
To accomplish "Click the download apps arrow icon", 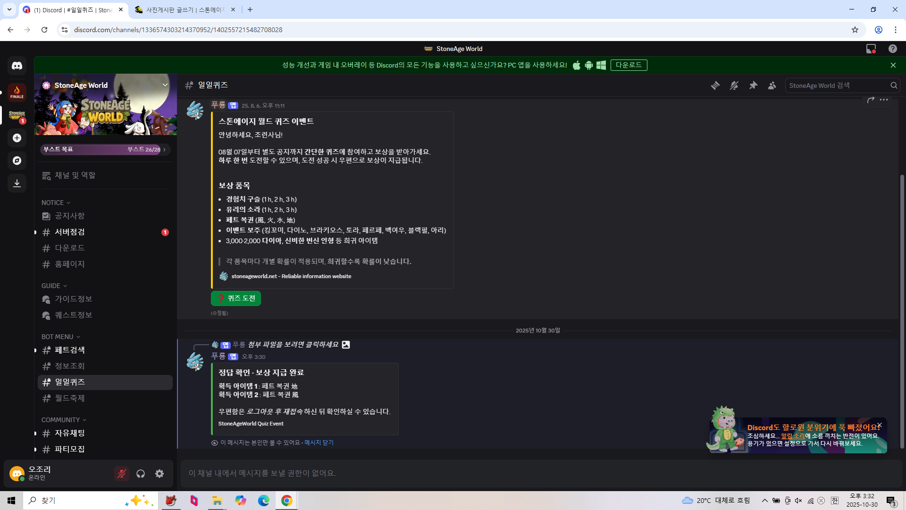I will point(17,183).
